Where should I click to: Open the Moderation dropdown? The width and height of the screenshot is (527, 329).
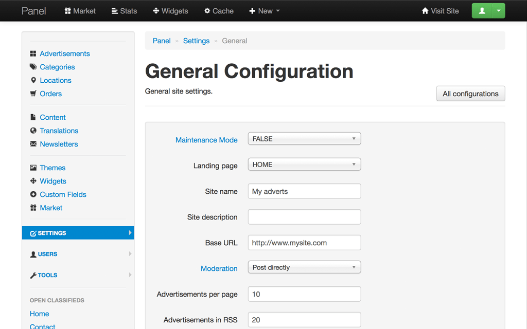pos(304,267)
